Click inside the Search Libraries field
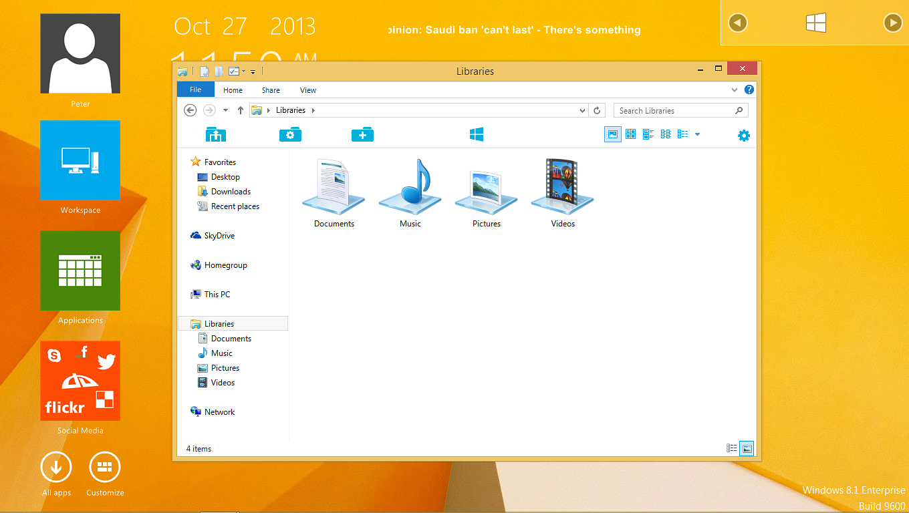The width and height of the screenshot is (909, 513). point(668,110)
